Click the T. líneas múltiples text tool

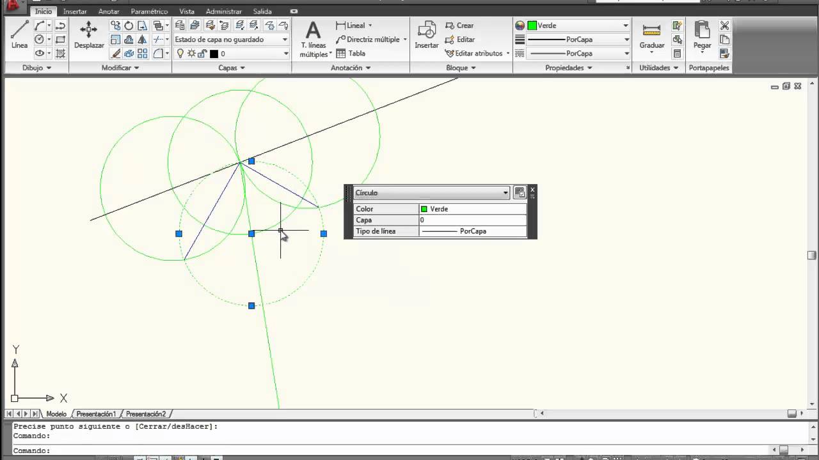[313, 39]
